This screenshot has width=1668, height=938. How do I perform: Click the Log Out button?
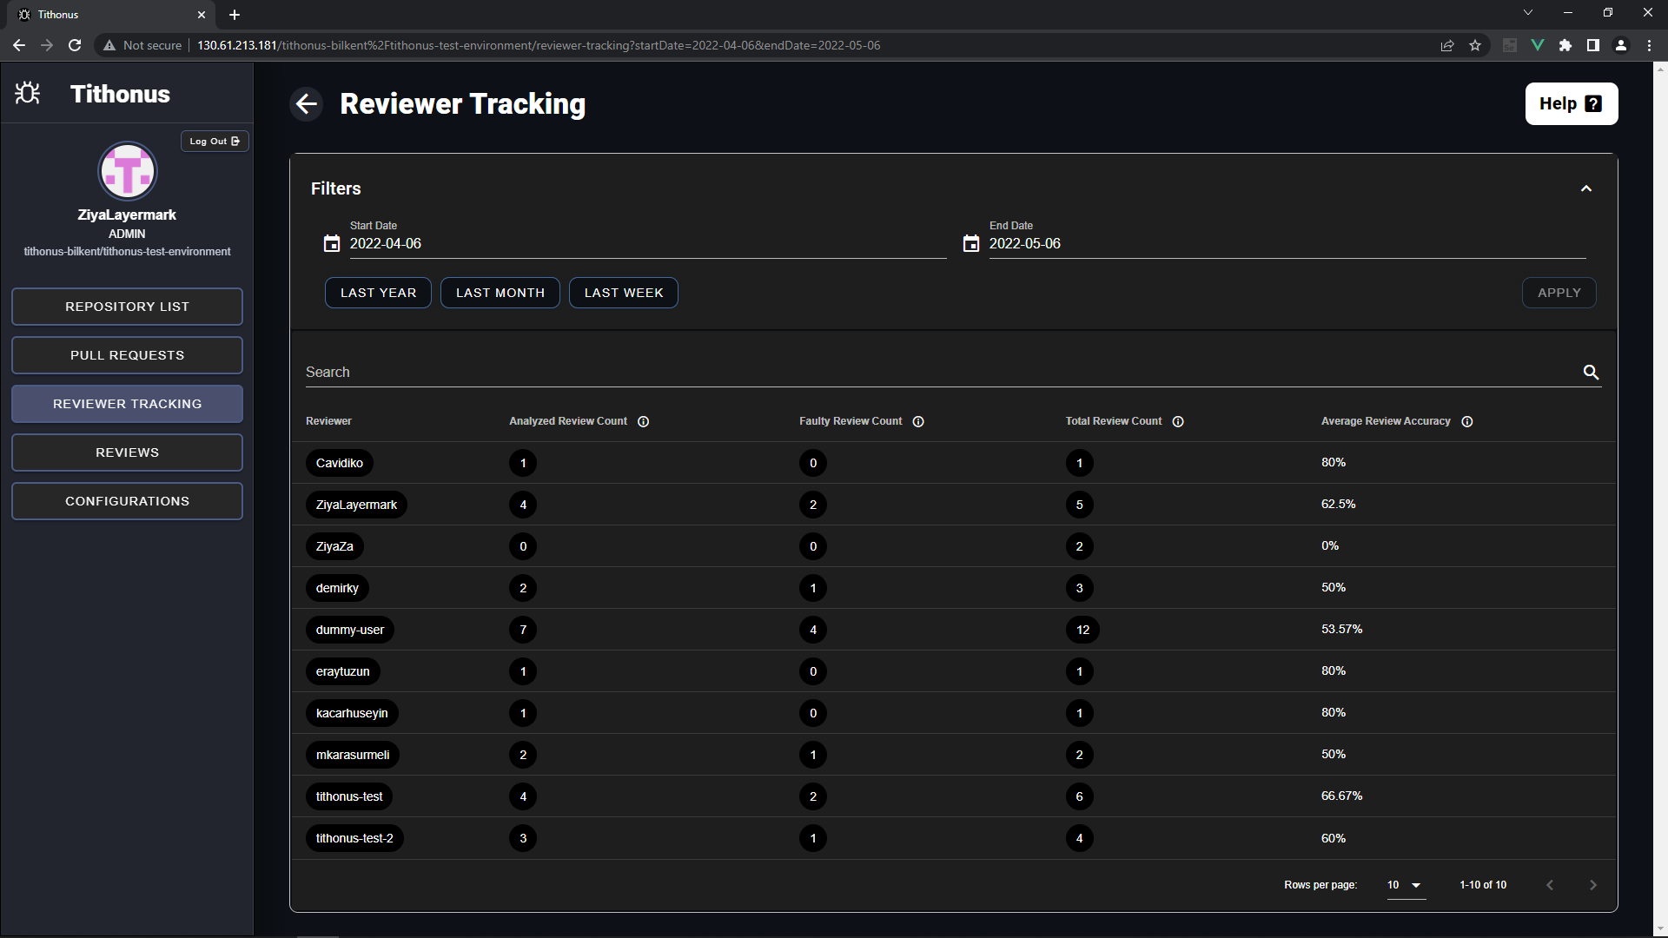tap(215, 141)
